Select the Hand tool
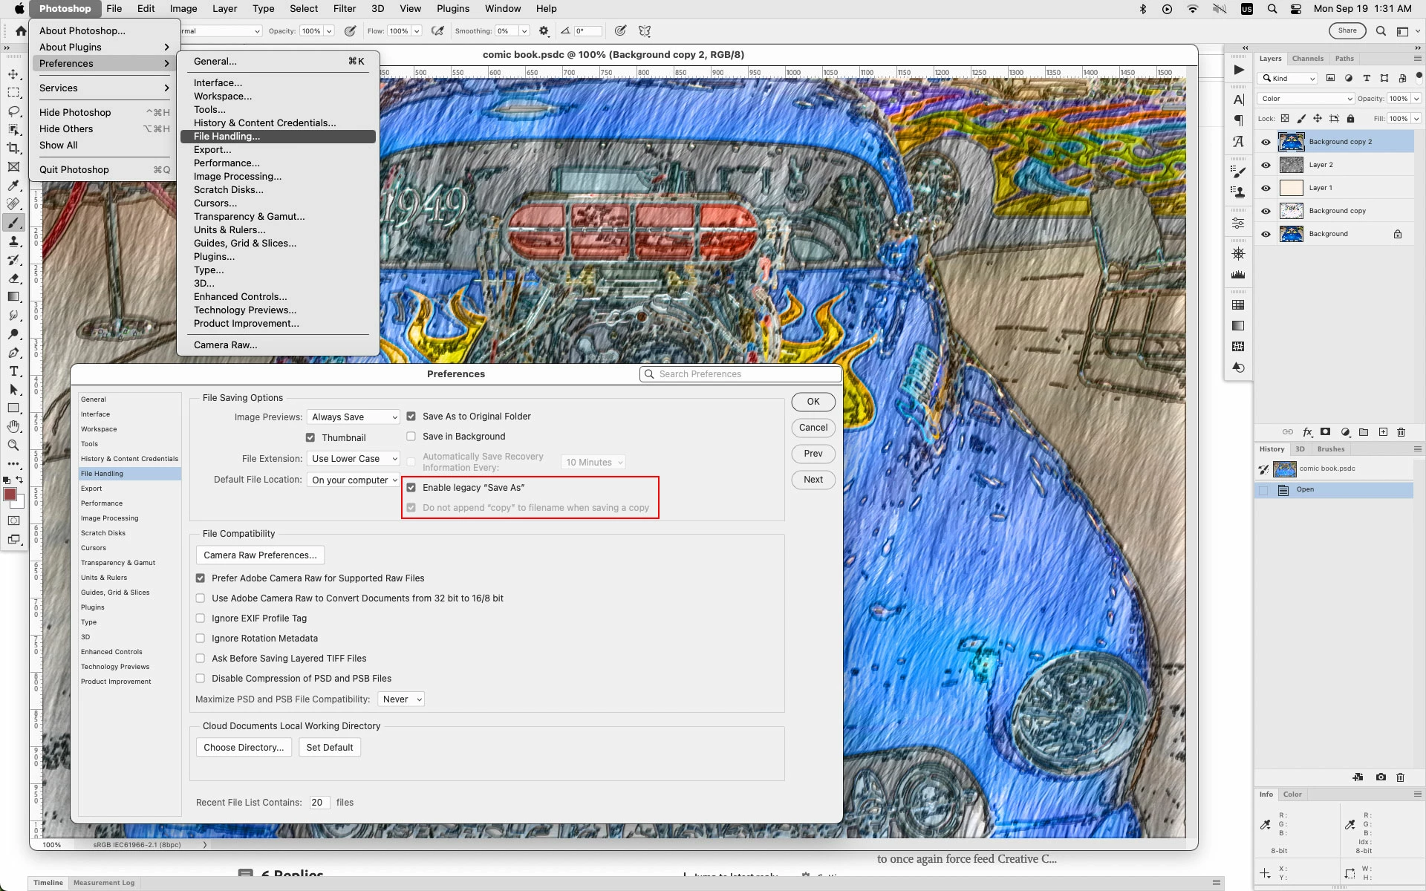 tap(13, 427)
